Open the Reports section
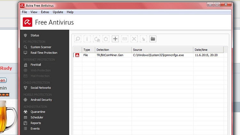The image size is (240, 135). pos(36,123)
